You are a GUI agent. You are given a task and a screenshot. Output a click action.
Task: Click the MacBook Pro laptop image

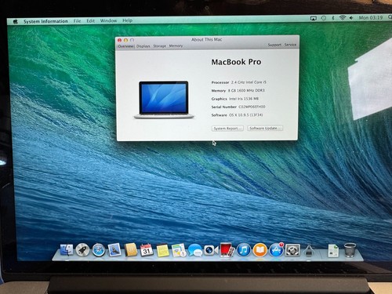pos(164,100)
